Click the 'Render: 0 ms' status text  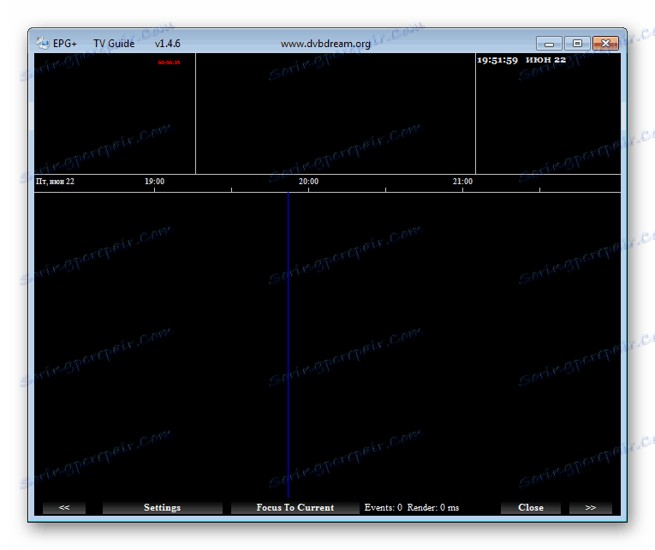coord(433,507)
